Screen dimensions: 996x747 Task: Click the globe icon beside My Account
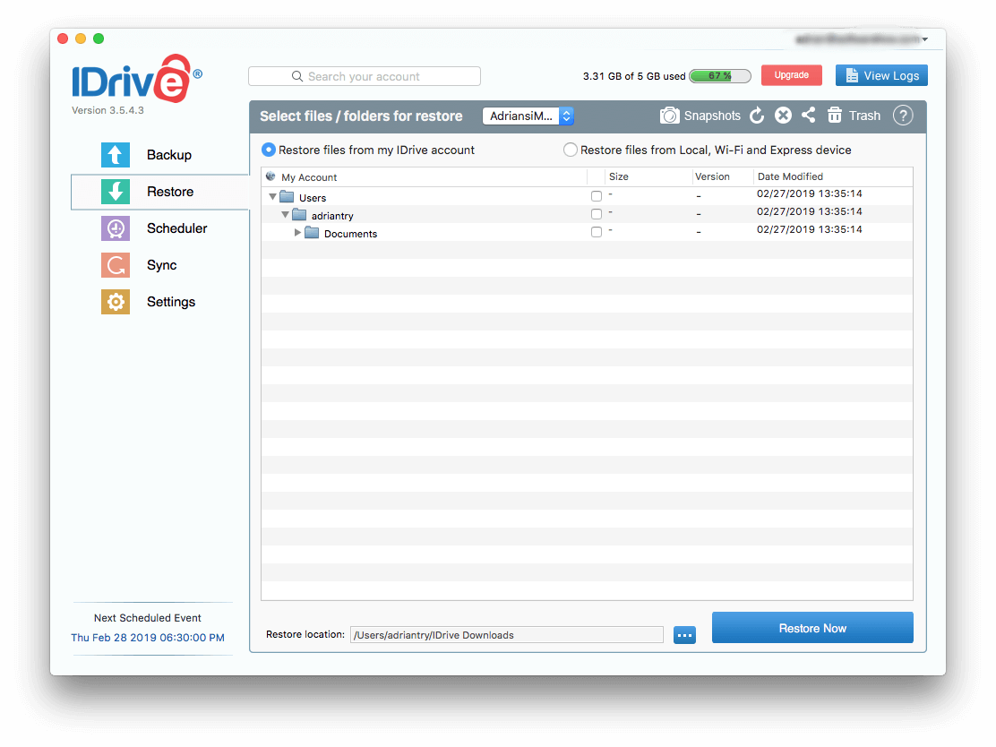(x=270, y=176)
